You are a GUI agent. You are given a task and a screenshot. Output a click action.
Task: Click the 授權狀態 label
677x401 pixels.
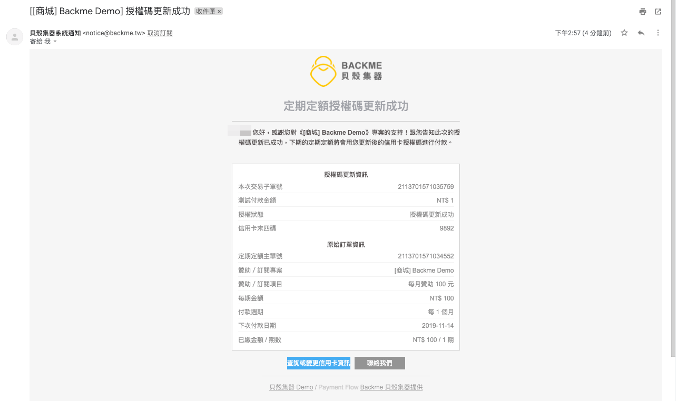click(x=251, y=215)
